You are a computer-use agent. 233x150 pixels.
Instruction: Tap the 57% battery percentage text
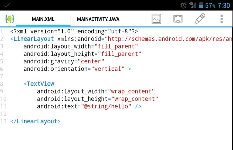[x=210, y=6]
